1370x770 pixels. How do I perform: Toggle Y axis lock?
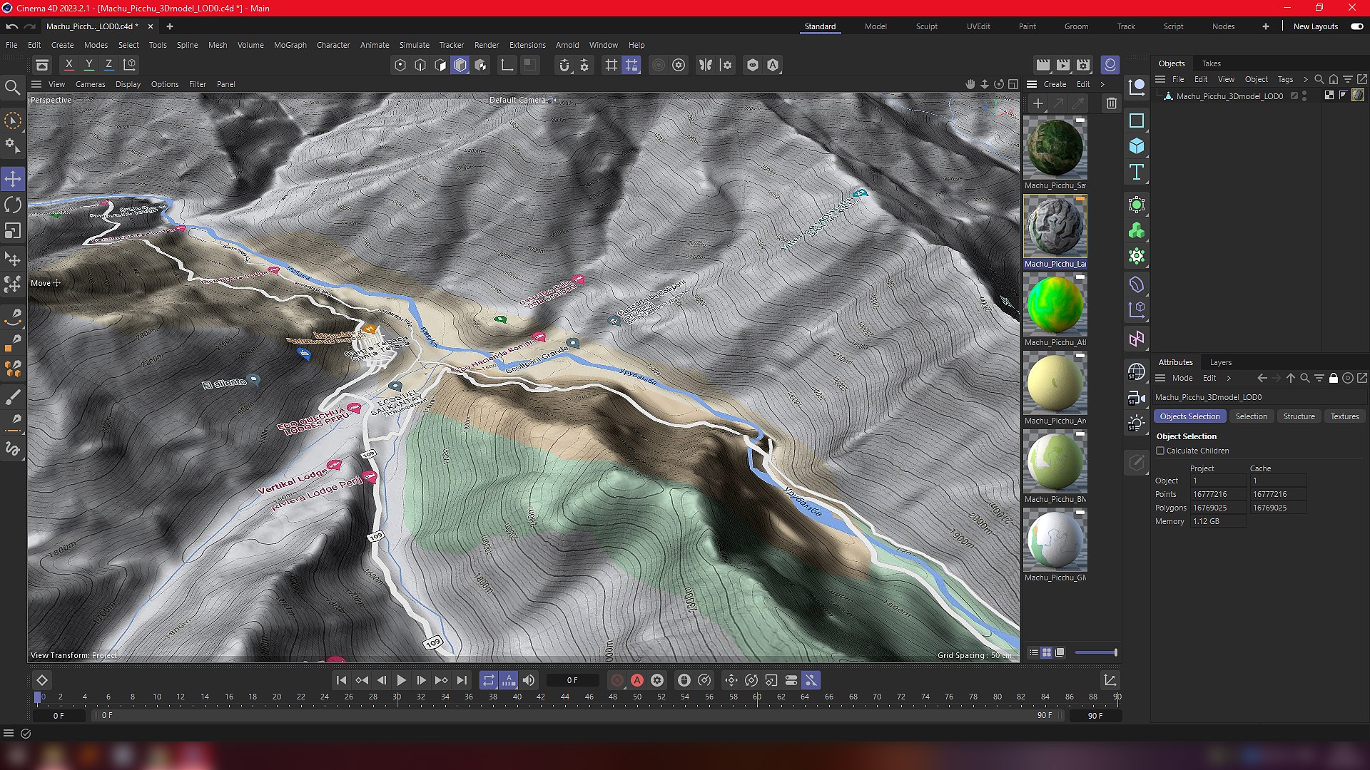click(88, 64)
